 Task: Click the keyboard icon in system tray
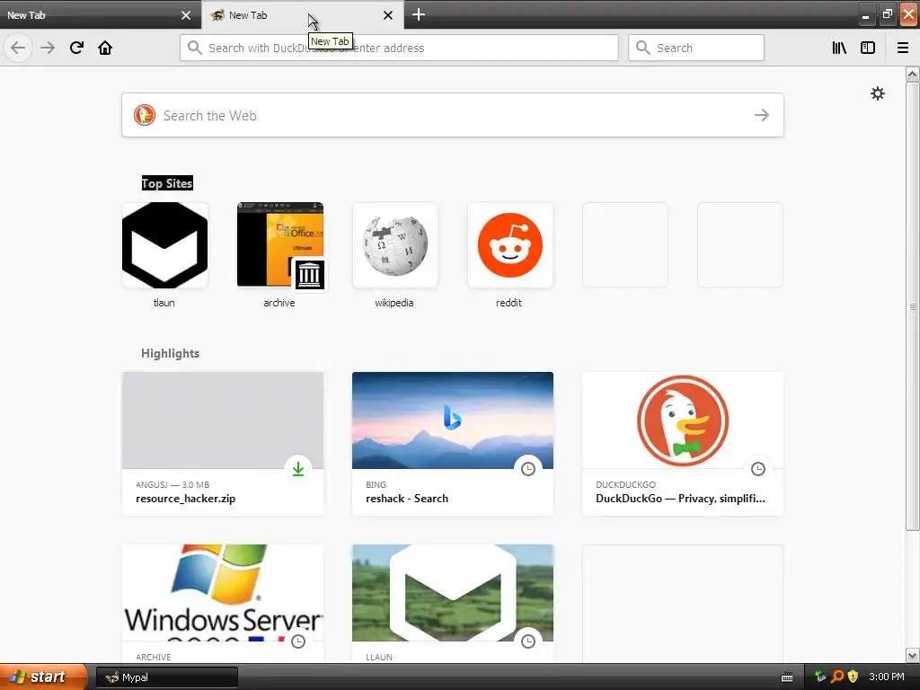tap(787, 677)
